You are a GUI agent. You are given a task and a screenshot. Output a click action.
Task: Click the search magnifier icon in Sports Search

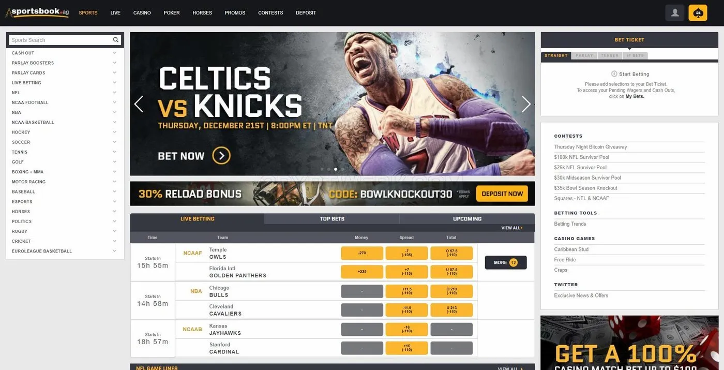(x=116, y=40)
